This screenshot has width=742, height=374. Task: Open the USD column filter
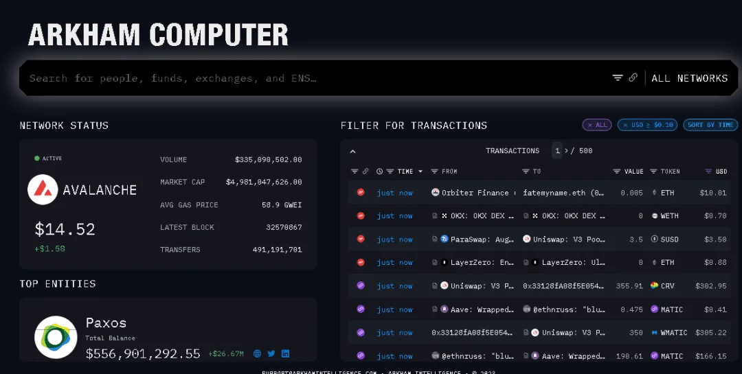click(x=708, y=171)
